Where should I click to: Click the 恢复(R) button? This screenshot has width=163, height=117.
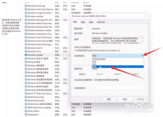[x=136, y=74]
